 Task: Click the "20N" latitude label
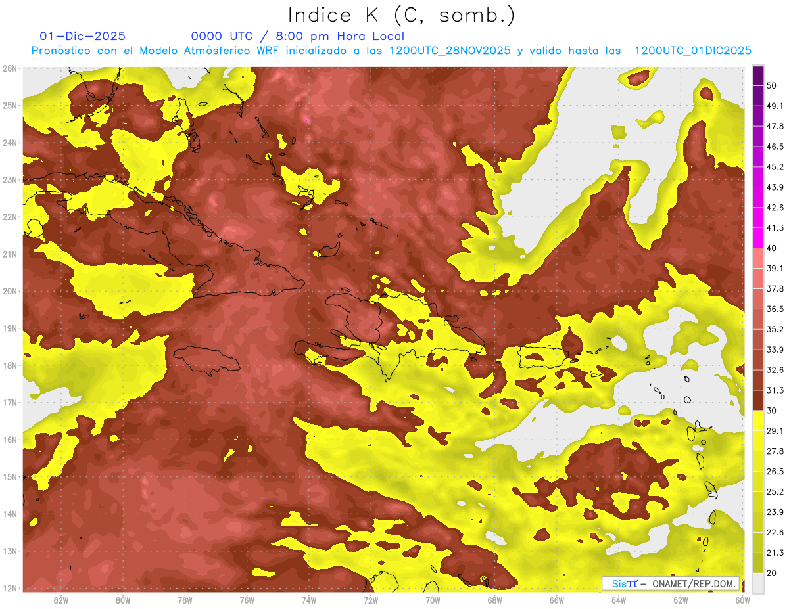click(10, 290)
